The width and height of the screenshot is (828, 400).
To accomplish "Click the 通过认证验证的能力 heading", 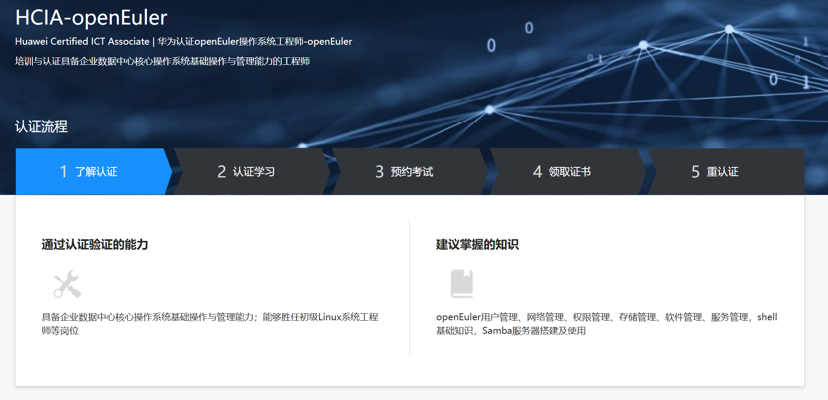I will [95, 244].
